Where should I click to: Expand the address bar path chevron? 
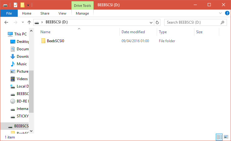point(42,22)
